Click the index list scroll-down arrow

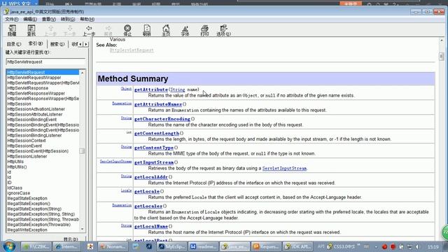click(83, 229)
